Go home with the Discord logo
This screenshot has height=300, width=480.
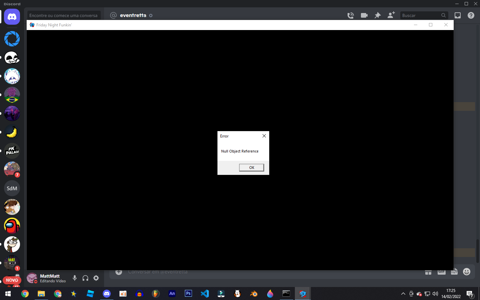[12, 17]
